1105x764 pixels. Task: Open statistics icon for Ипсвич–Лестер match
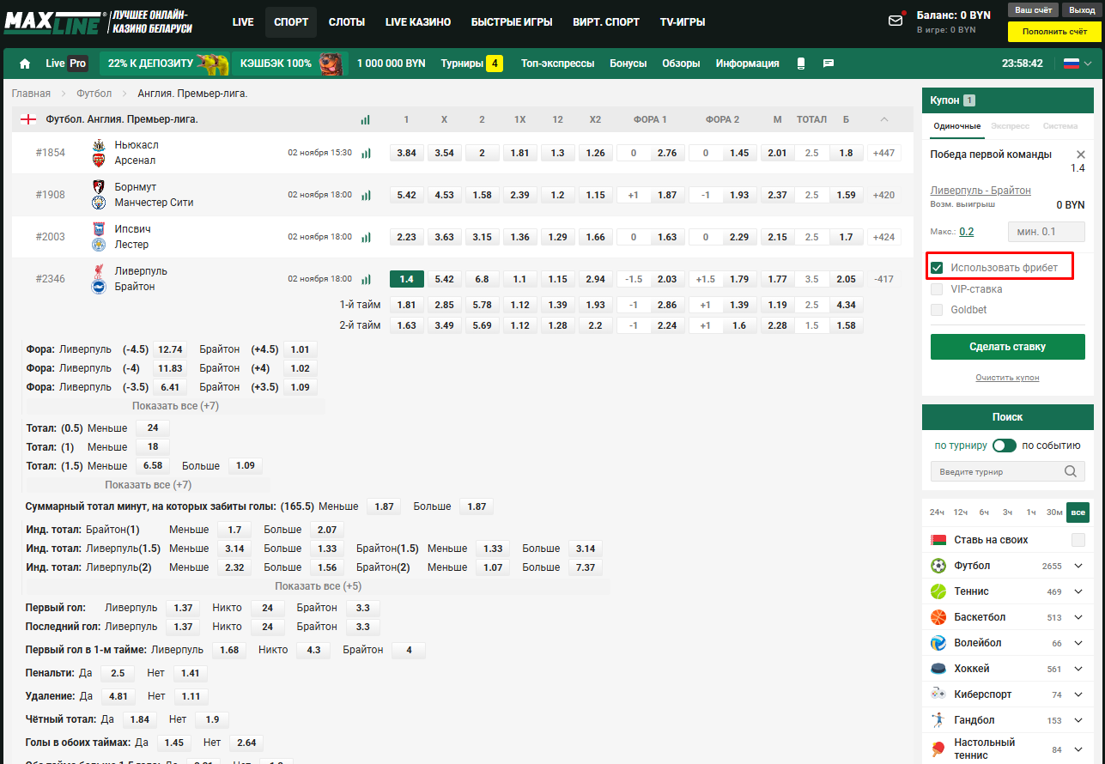click(x=366, y=237)
